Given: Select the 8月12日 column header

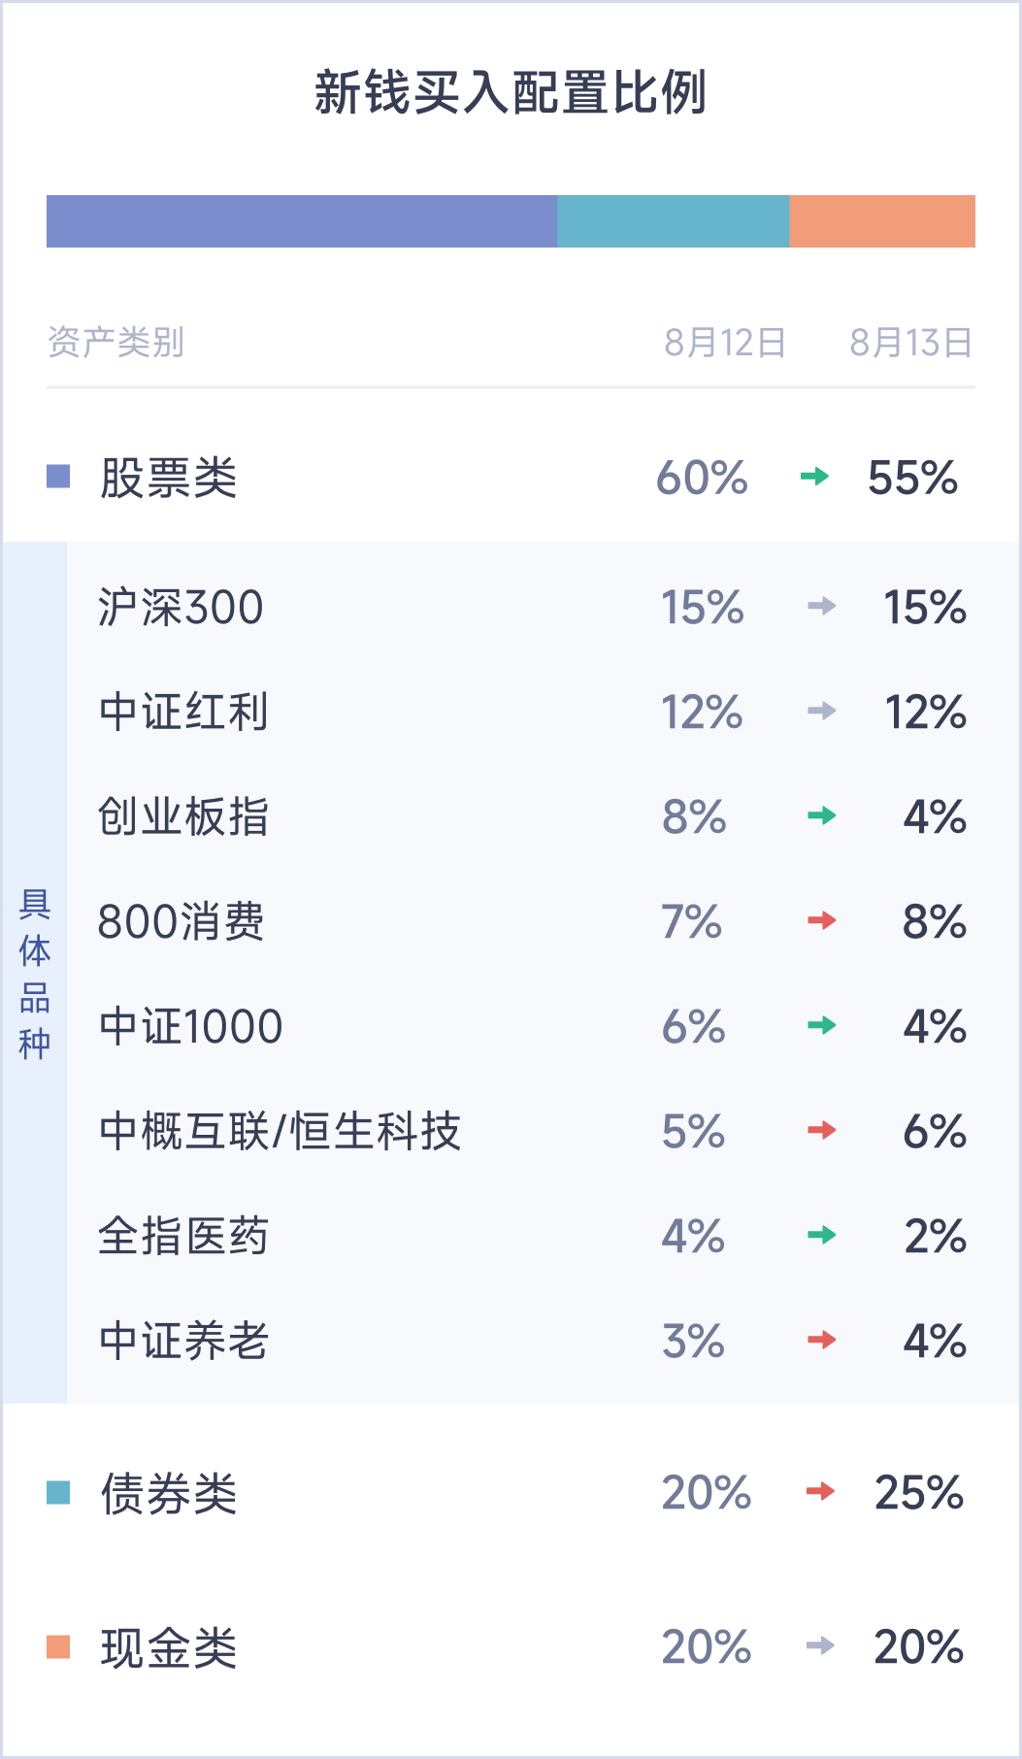Looking at the screenshot, I should (x=724, y=343).
